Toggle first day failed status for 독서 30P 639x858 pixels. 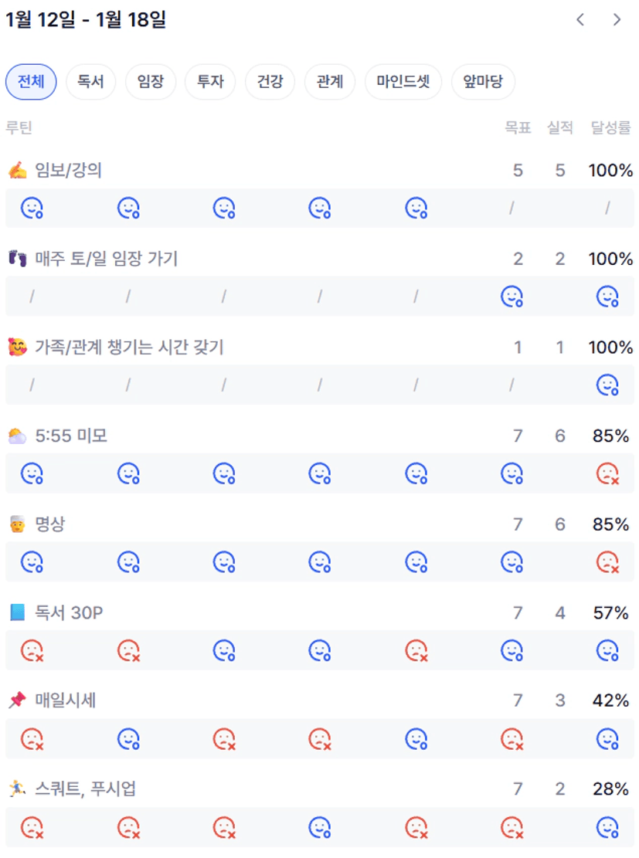(x=32, y=651)
